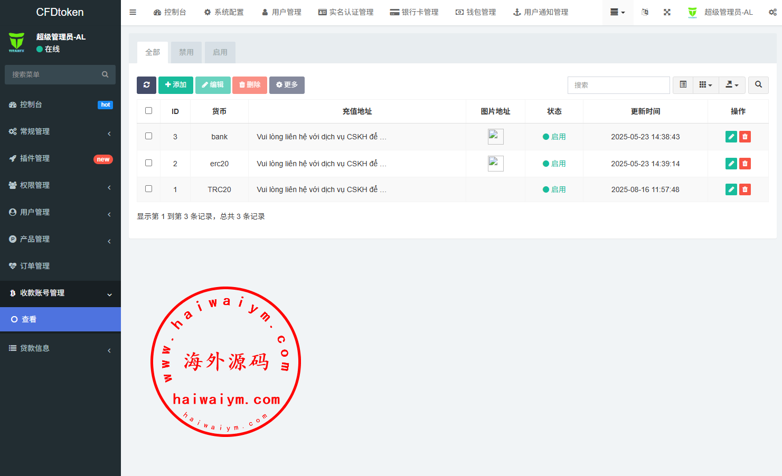Image resolution: width=782 pixels, height=476 pixels.
Task: Toggle the 启用 status on the erc20 row
Action: click(x=554, y=164)
